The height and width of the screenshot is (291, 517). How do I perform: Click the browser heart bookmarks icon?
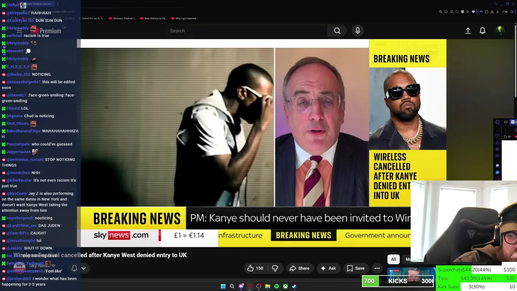(x=473, y=12)
